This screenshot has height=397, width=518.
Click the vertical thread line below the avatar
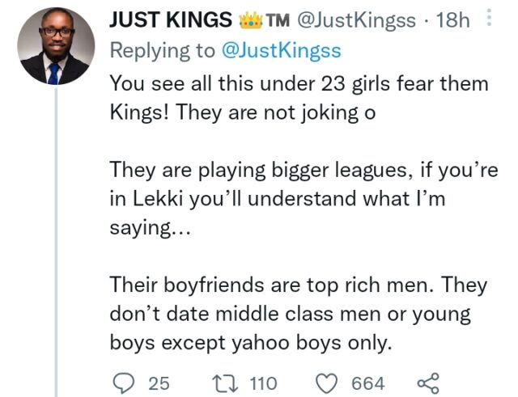pos(57,243)
